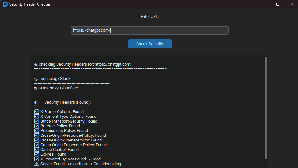Image resolution: width=298 pixels, height=168 pixels.
Task: Click the magnifier icon beside Checking Security Headers
Action: [x=35, y=65]
